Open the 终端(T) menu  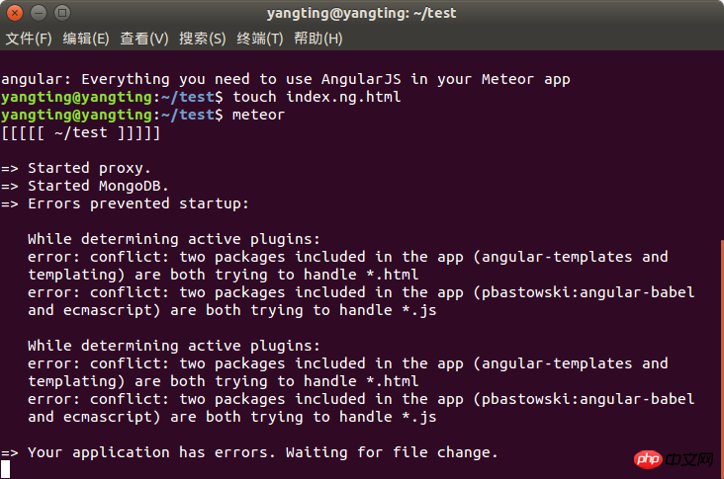coord(260,39)
